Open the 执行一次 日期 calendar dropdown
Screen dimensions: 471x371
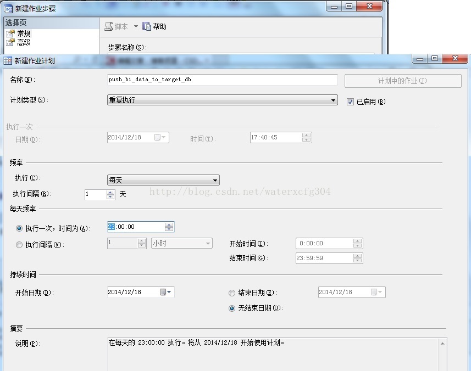coord(160,137)
